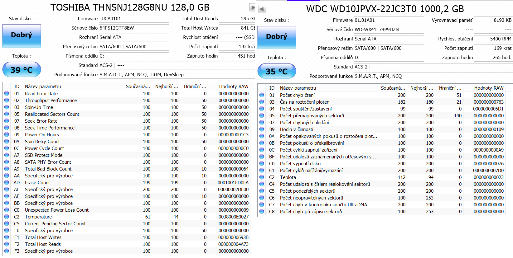Click the status orb of the Teplota row

pyautogui.click(x=262, y=177)
